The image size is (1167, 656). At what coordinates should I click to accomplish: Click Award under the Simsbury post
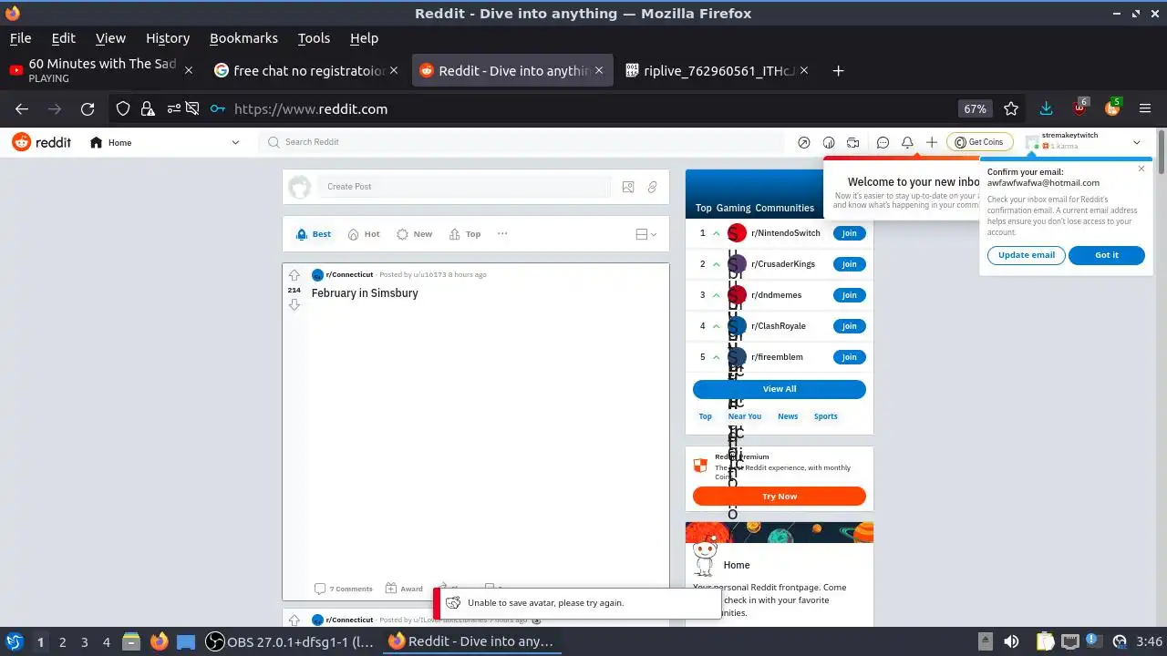coord(404,589)
